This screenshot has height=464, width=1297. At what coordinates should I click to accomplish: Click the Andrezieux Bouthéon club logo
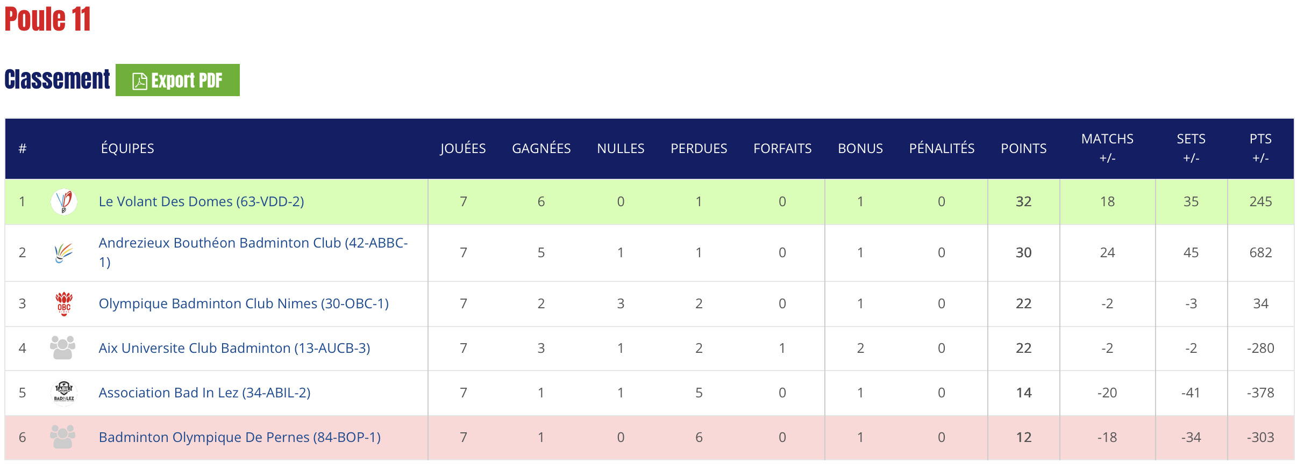click(63, 252)
